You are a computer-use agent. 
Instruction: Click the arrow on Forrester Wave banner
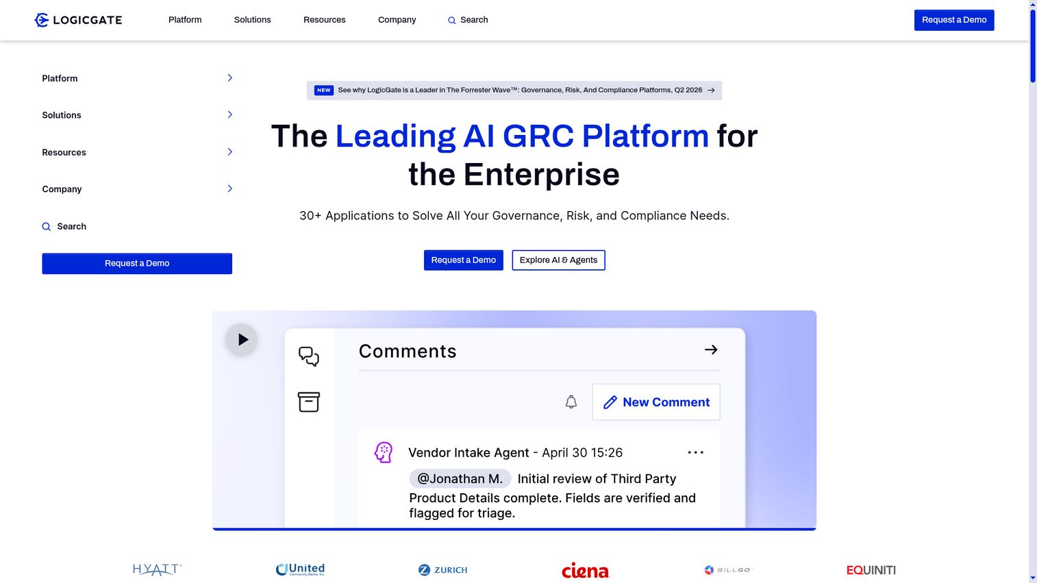point(711,90)
